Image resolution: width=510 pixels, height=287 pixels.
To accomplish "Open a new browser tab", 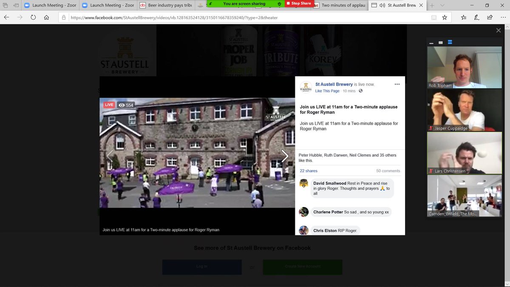I will point(432,5).
